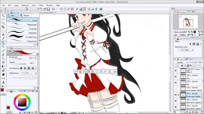204x114 pixels.
Task: Select the rectangle Marquee tool
Action: [x=3, y=31]
